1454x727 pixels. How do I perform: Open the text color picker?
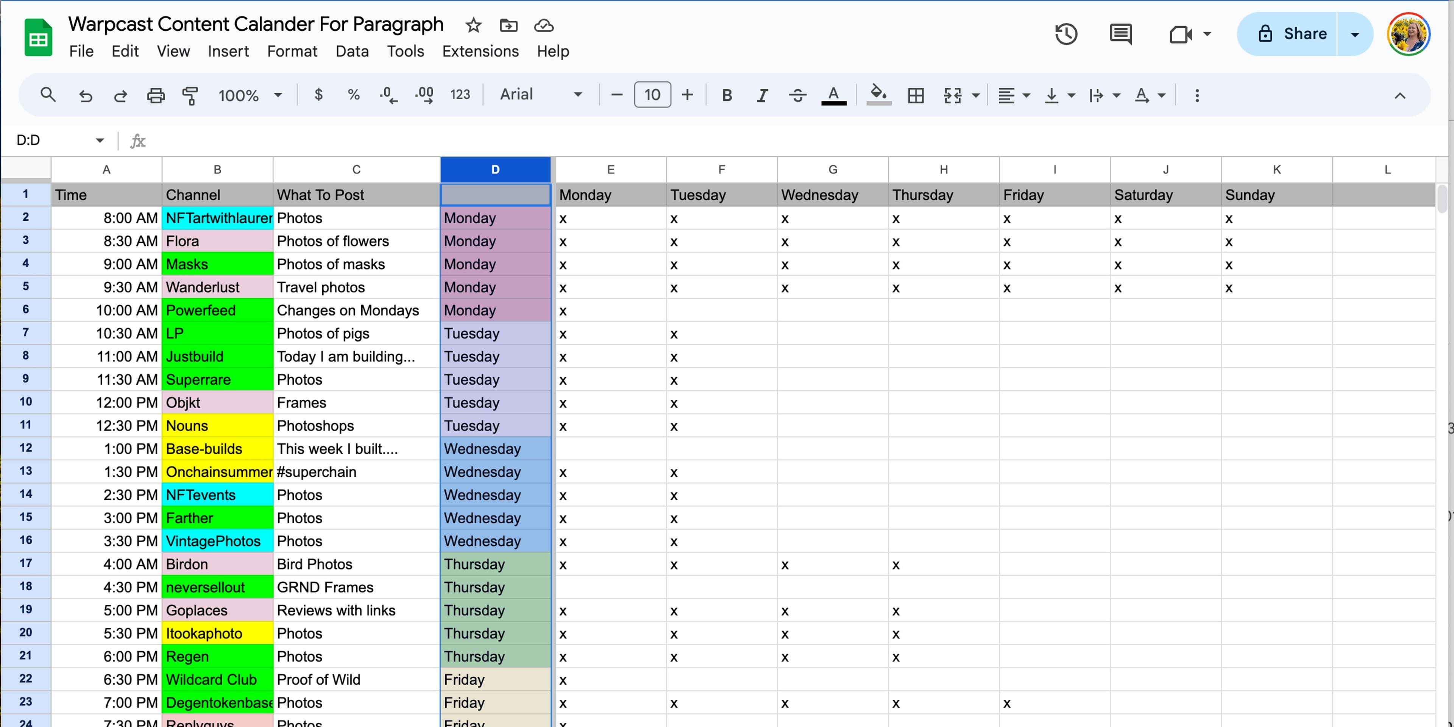tap(834, 95)
